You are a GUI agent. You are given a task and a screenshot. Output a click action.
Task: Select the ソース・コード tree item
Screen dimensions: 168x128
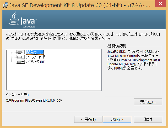tap(36, 57)
